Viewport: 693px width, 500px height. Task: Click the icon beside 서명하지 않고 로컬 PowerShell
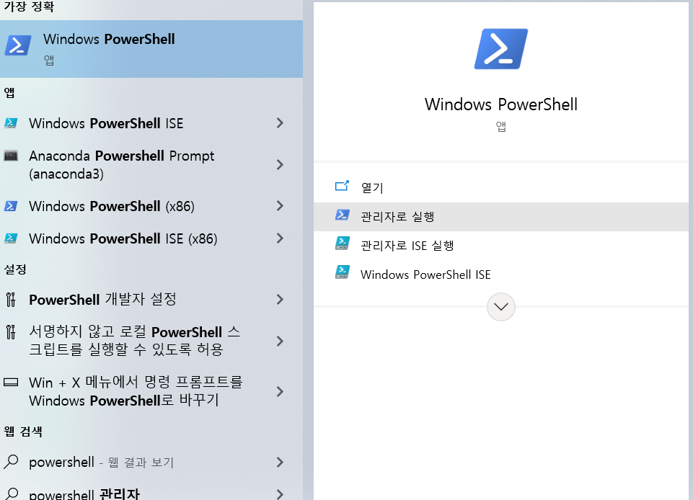coord(11,331)
